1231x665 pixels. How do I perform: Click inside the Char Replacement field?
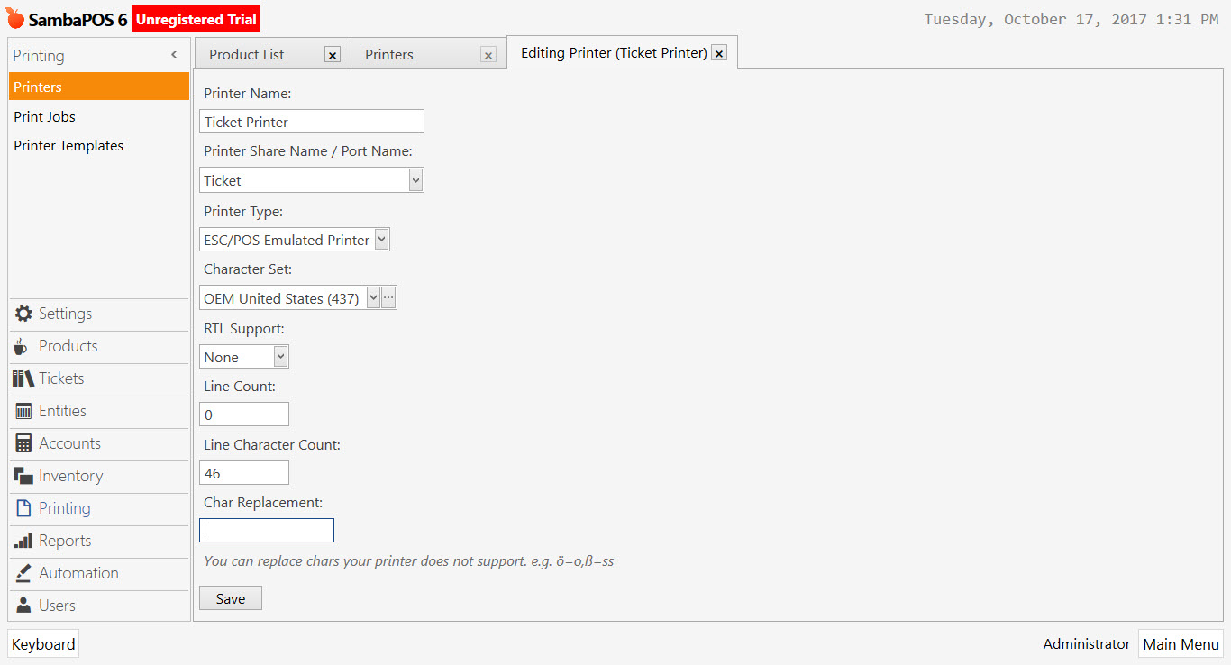(x=266, y=530)
